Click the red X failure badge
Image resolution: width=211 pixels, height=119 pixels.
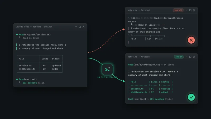[x=191, y=40]
